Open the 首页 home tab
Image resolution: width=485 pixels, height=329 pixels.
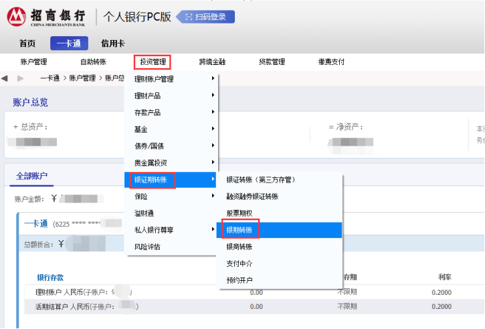coord(27,43)
